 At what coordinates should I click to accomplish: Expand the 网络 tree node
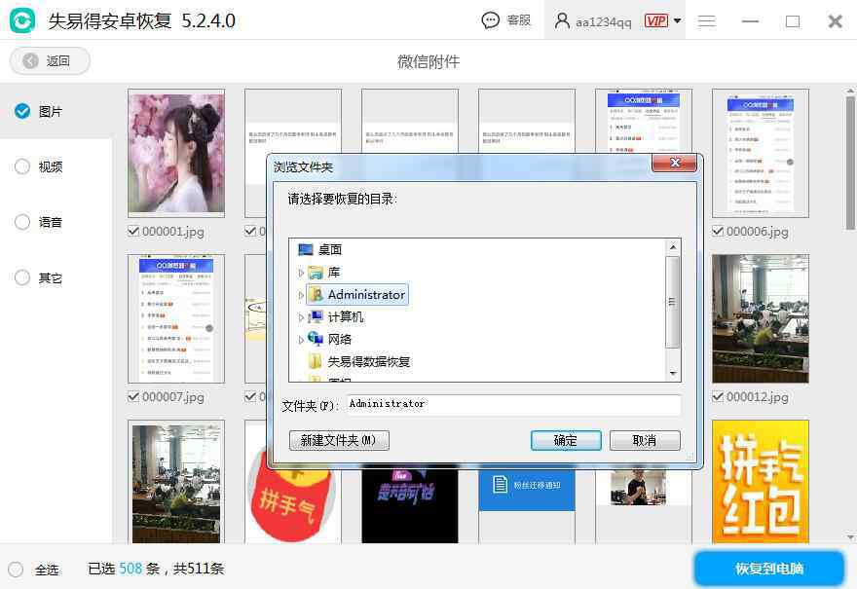coord(301,340)
